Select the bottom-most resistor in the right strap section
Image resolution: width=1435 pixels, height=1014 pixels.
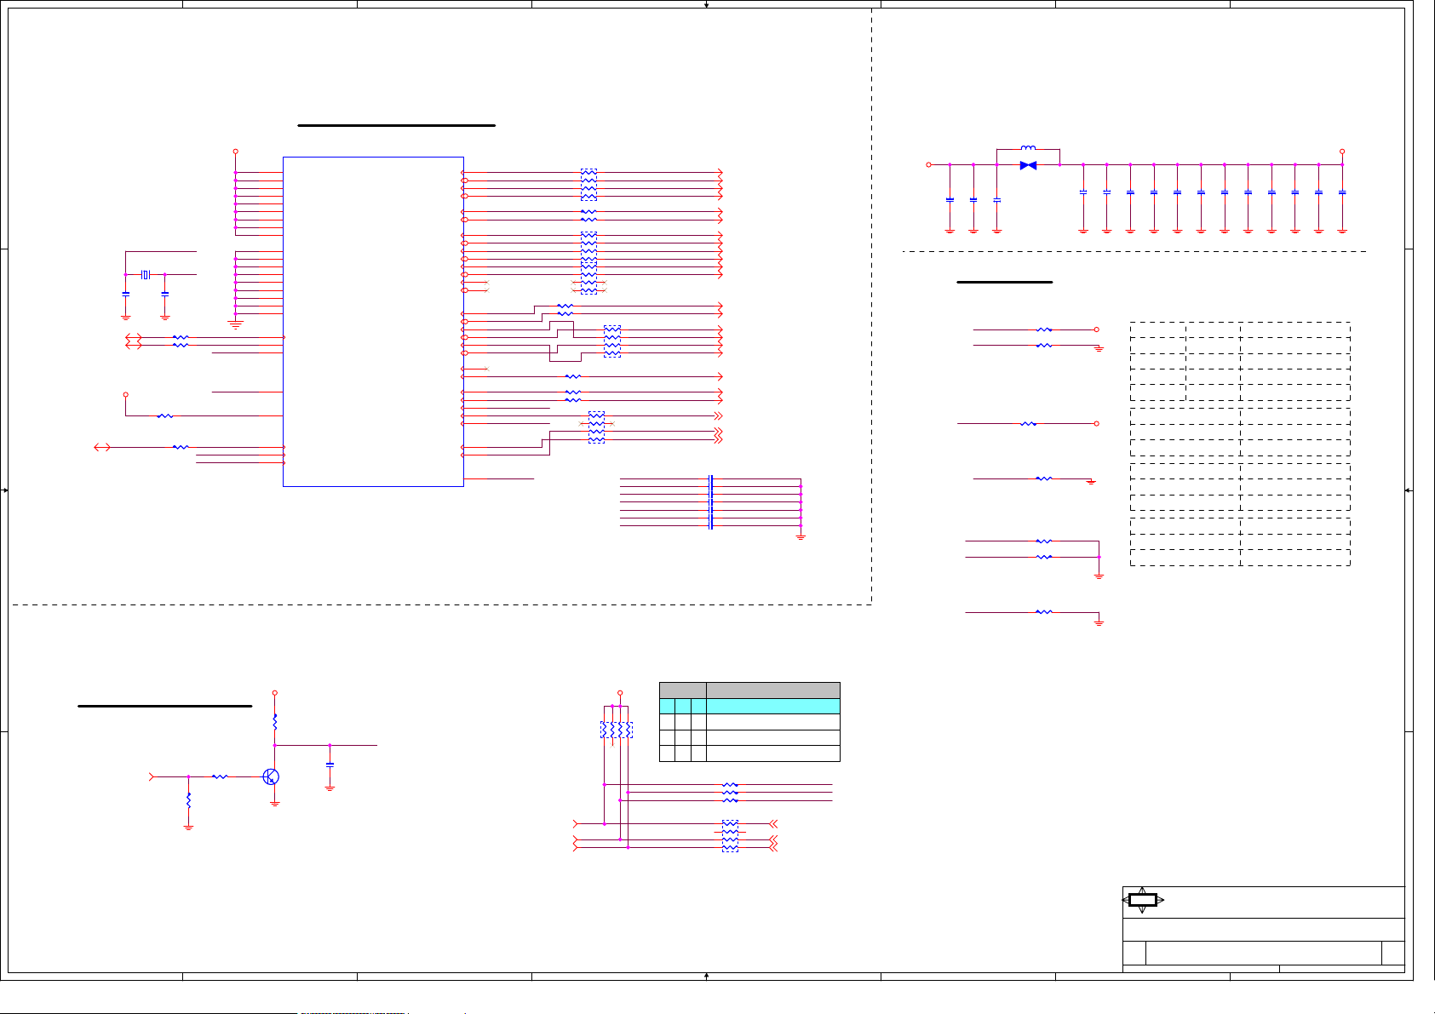pos(1044,611)
